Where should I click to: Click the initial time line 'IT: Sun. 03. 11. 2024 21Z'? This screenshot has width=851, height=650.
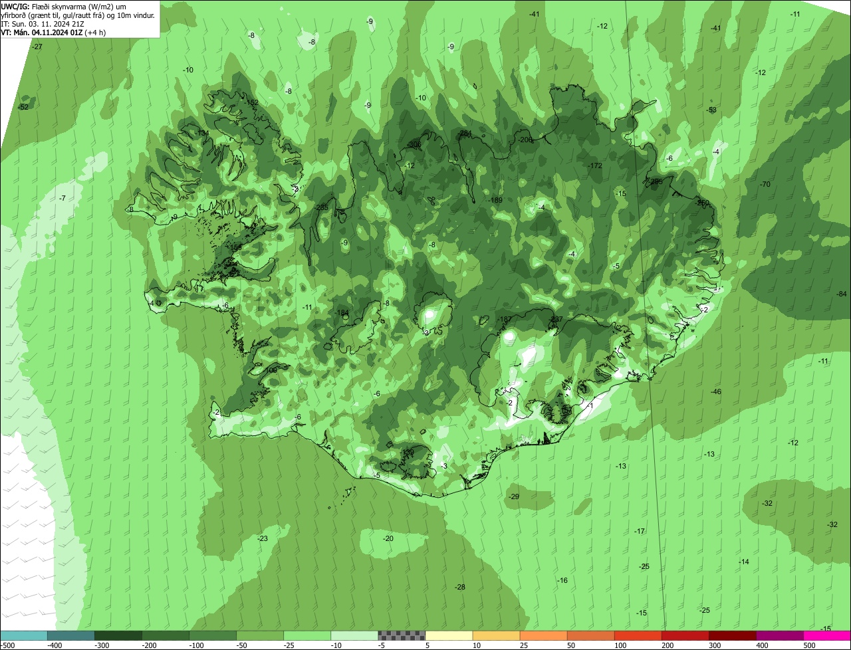[43, 23]
